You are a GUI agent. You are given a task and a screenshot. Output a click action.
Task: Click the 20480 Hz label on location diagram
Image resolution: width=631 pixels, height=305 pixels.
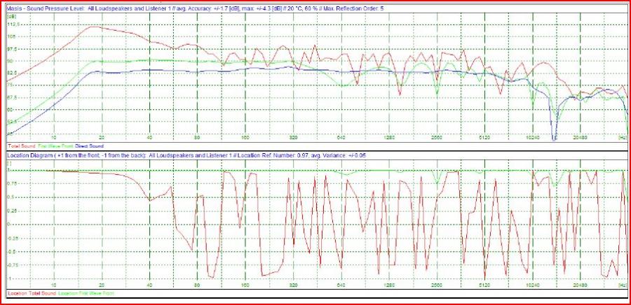pyautogui.click(x=581, y=285)
